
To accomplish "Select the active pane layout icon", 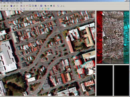I will pos(30,6).
